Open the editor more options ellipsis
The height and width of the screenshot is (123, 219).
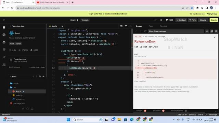click(130, 26)
